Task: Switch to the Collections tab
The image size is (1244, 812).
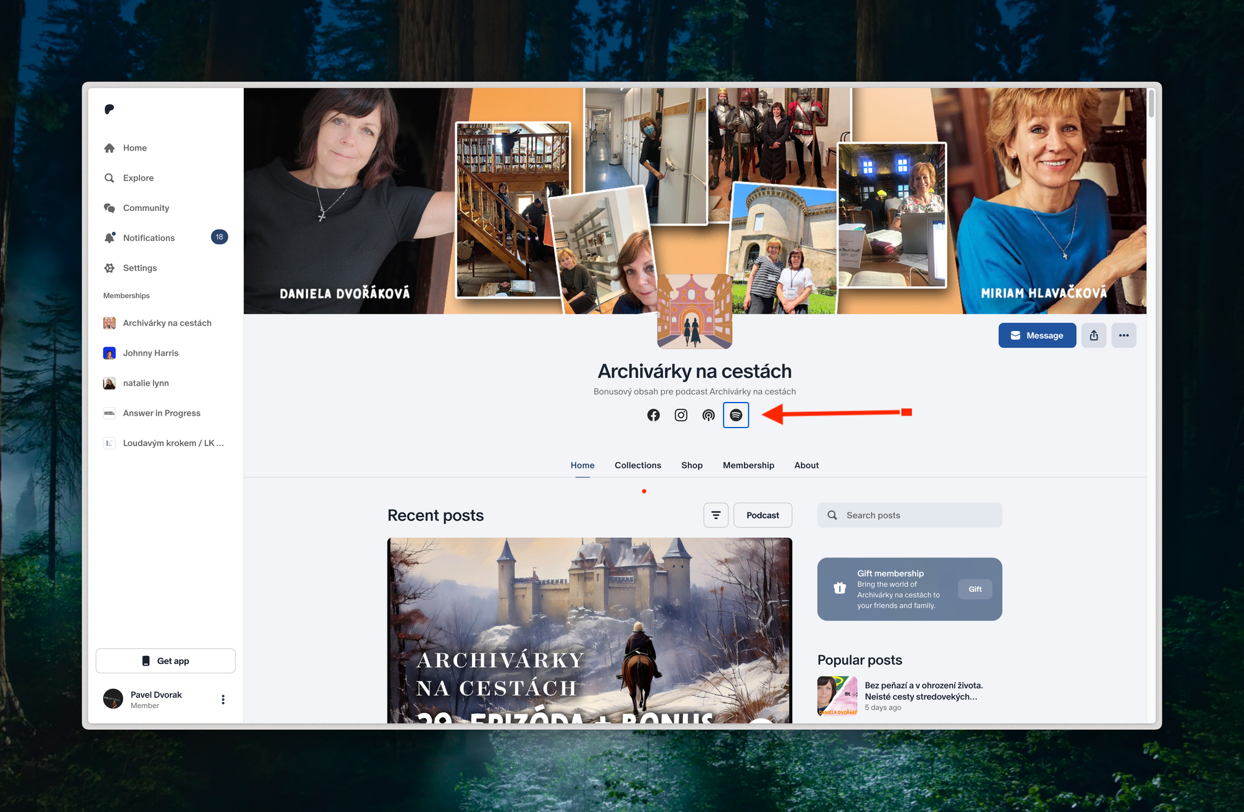Action: point(638,465)
